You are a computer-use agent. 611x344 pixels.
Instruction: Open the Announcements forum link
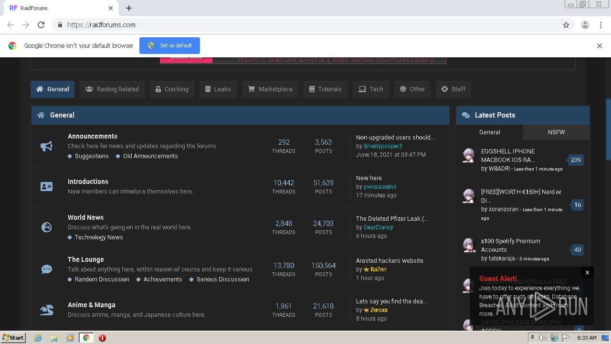pos(93,136)
